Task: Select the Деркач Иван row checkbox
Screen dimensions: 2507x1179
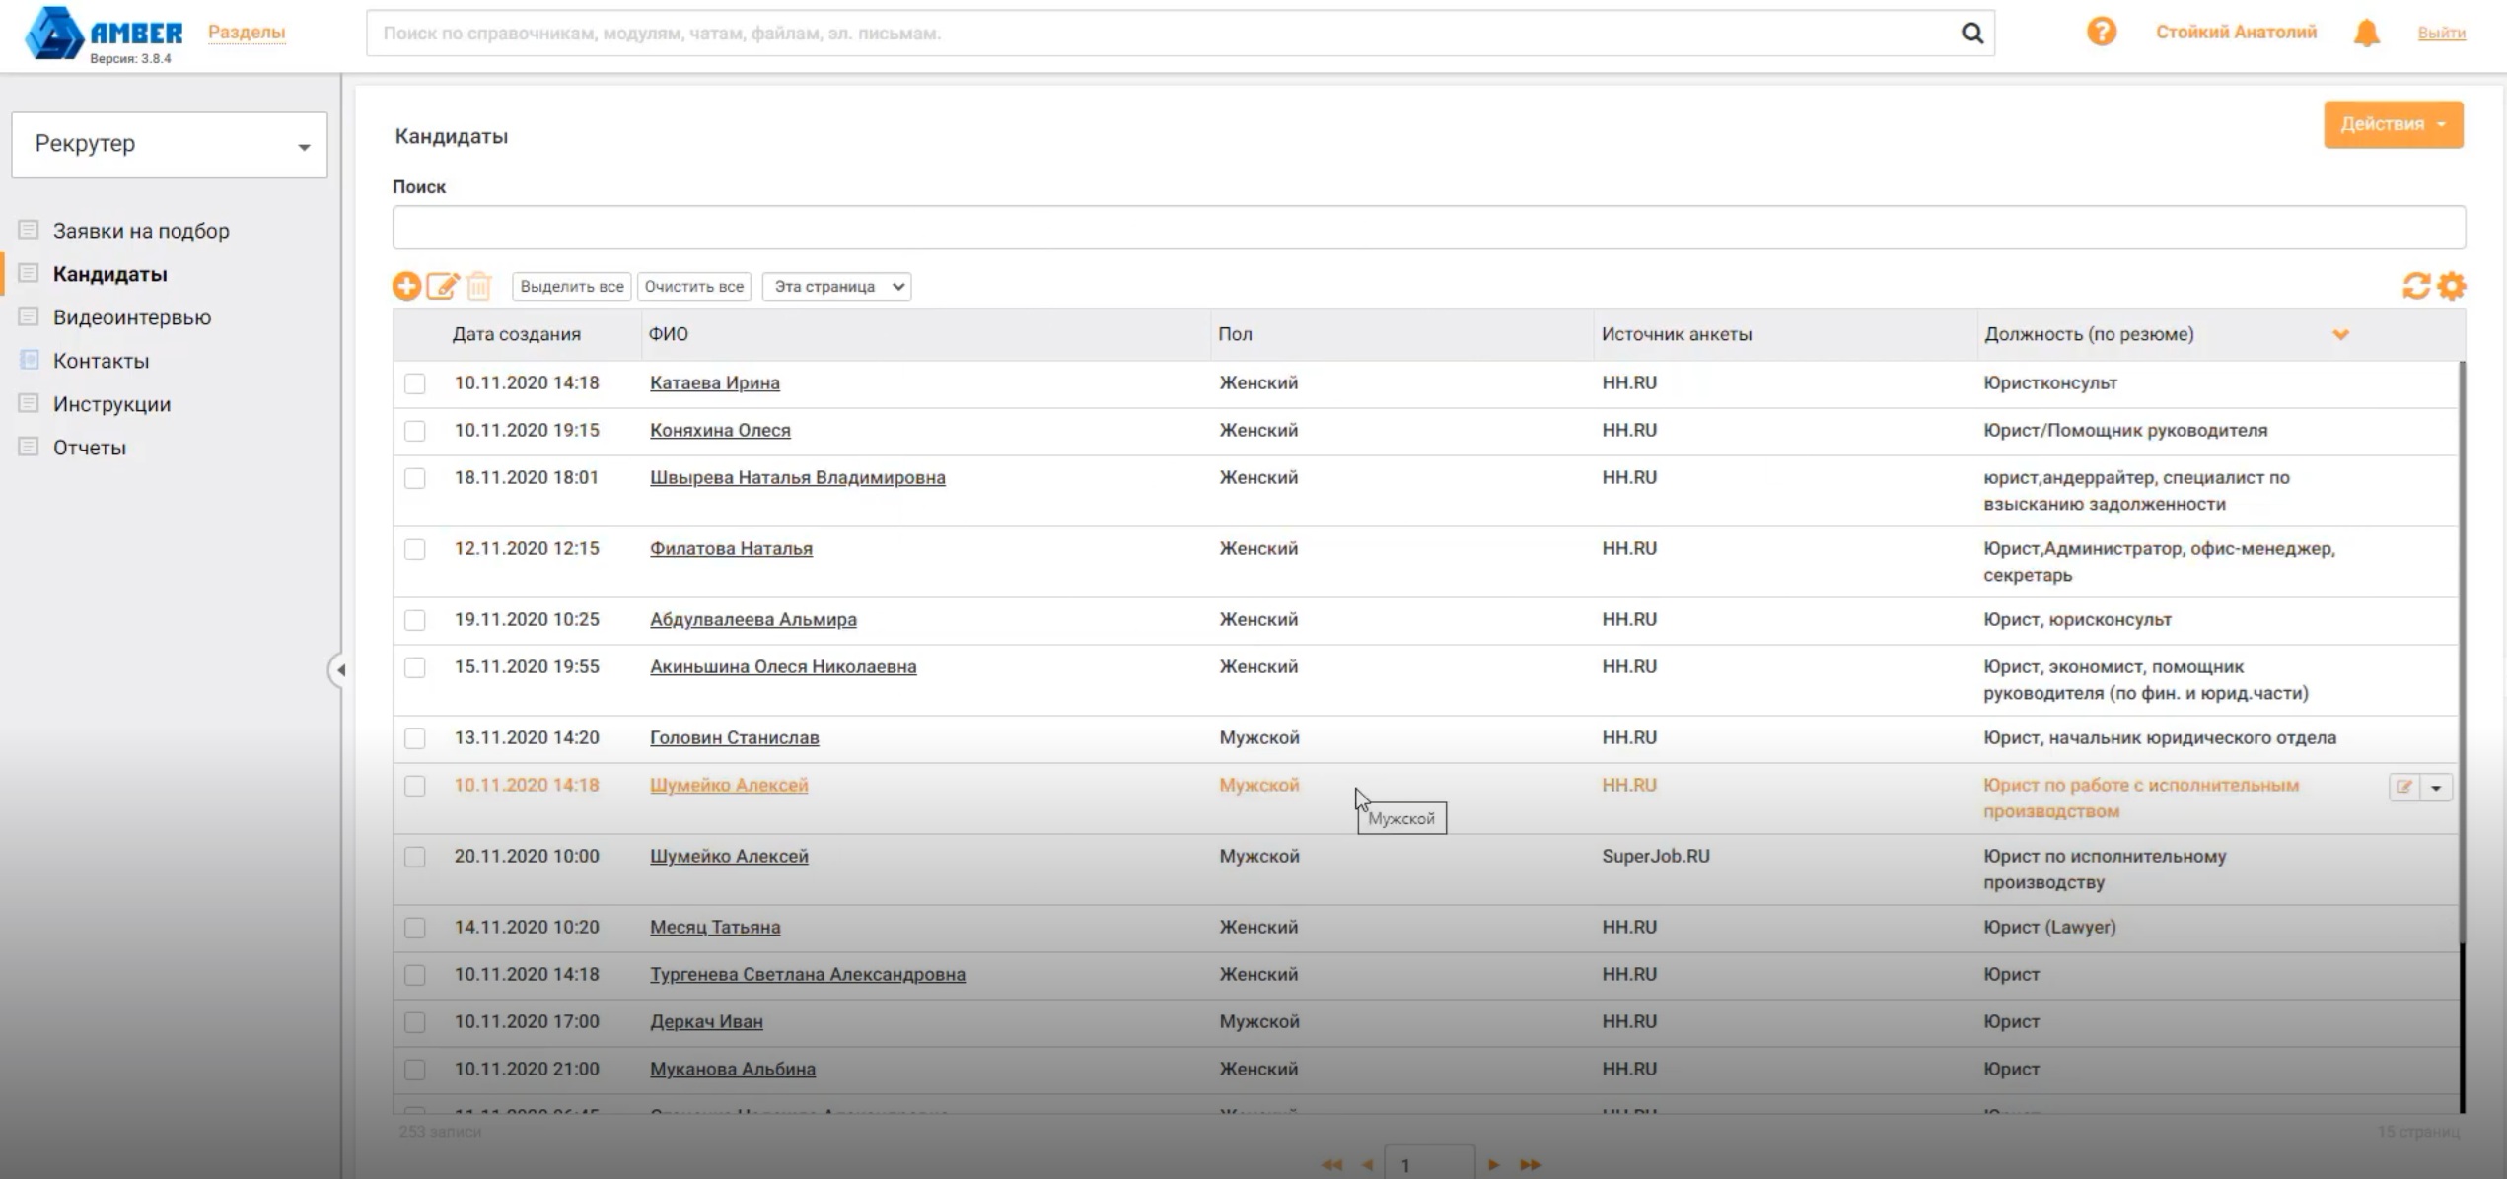Action: [x=414, y=1022]
